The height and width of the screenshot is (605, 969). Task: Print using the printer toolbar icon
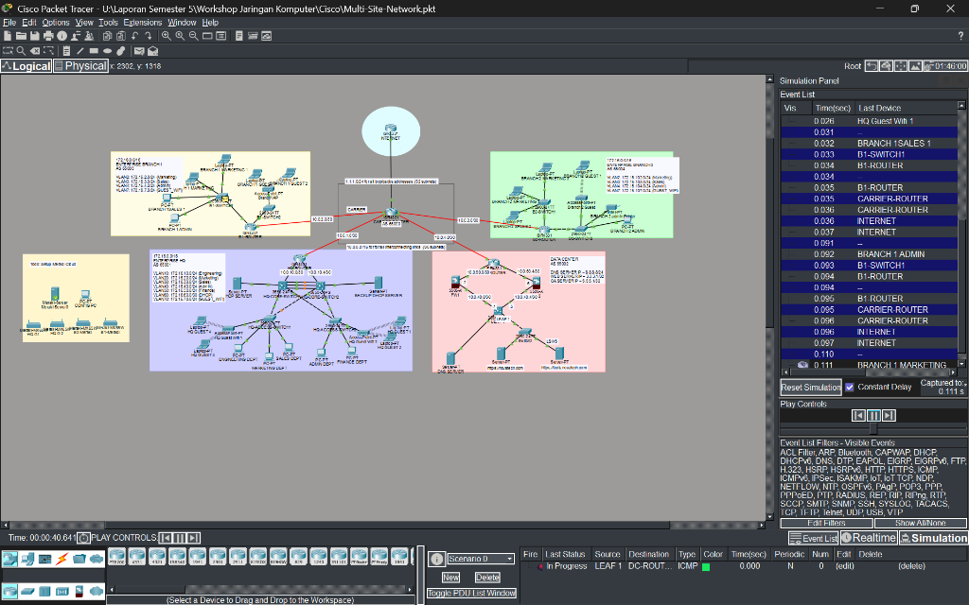(48, 36)
